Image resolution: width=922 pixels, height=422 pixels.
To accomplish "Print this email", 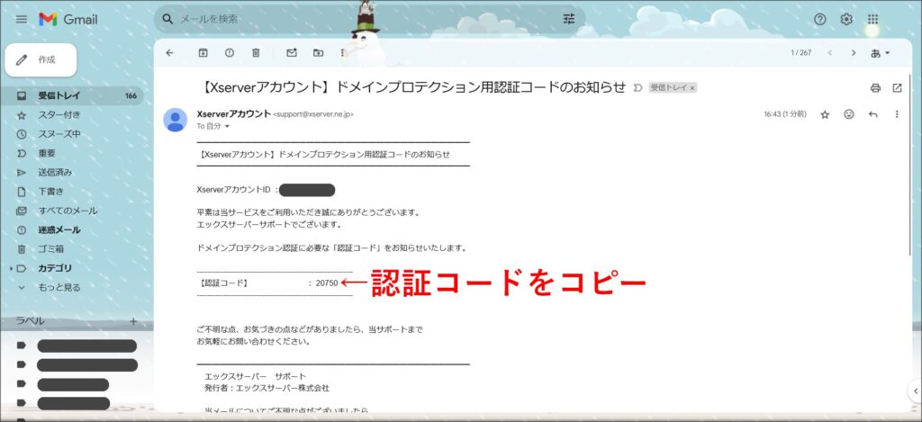I will point(875,88).
